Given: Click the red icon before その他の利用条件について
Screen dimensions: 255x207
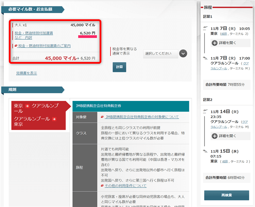Looking at the screenshot, I should (102, 186).
